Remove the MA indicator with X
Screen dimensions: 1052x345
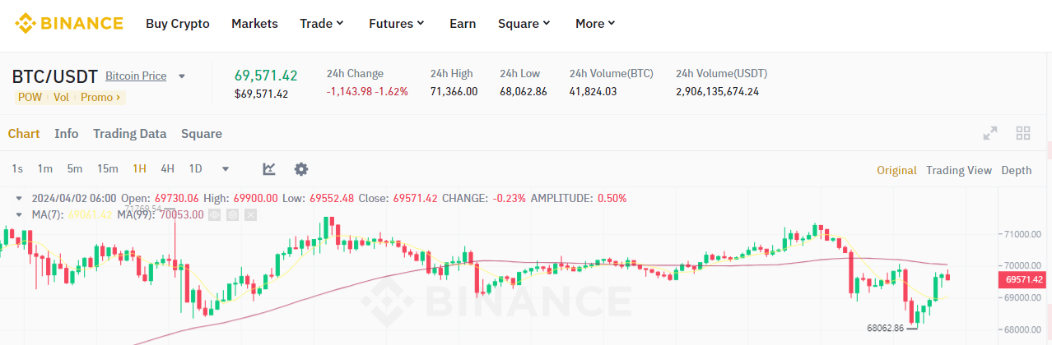pos(251,214)
